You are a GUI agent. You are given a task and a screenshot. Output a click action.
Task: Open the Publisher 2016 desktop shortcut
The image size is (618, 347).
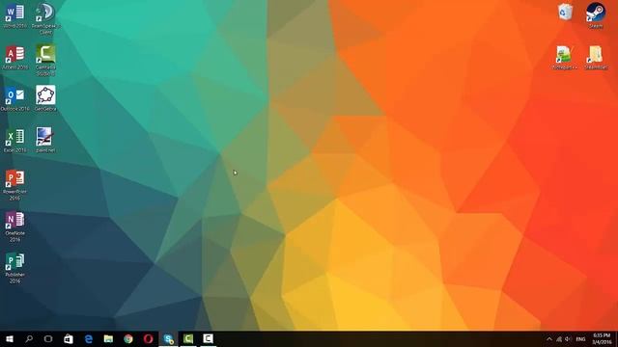point(15,268)
